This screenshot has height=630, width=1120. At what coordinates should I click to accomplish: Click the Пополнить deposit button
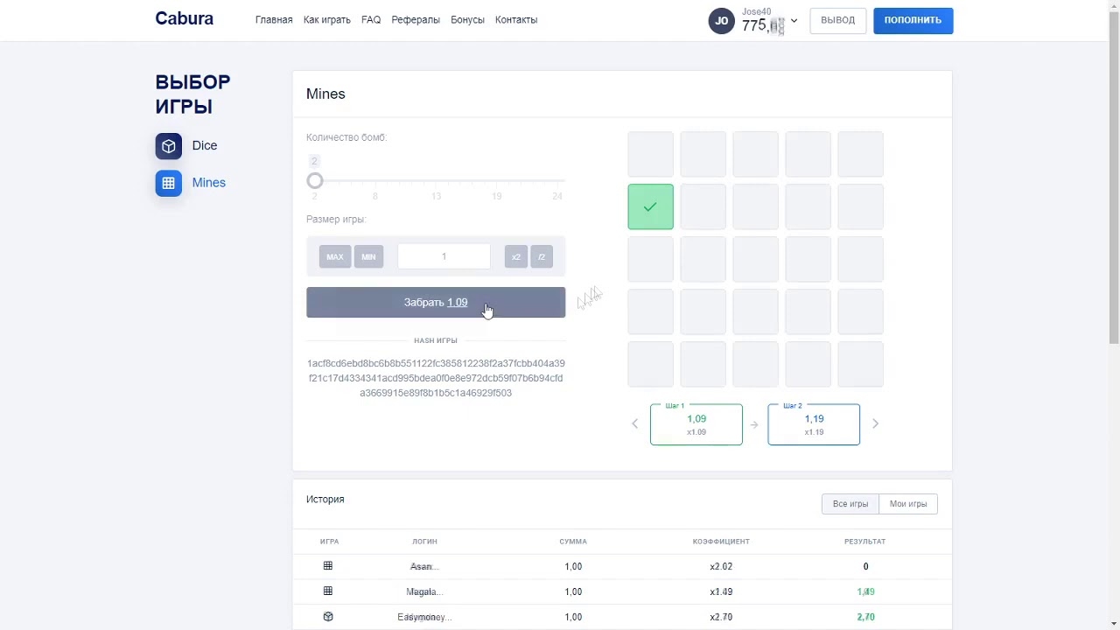coord(913,20)
